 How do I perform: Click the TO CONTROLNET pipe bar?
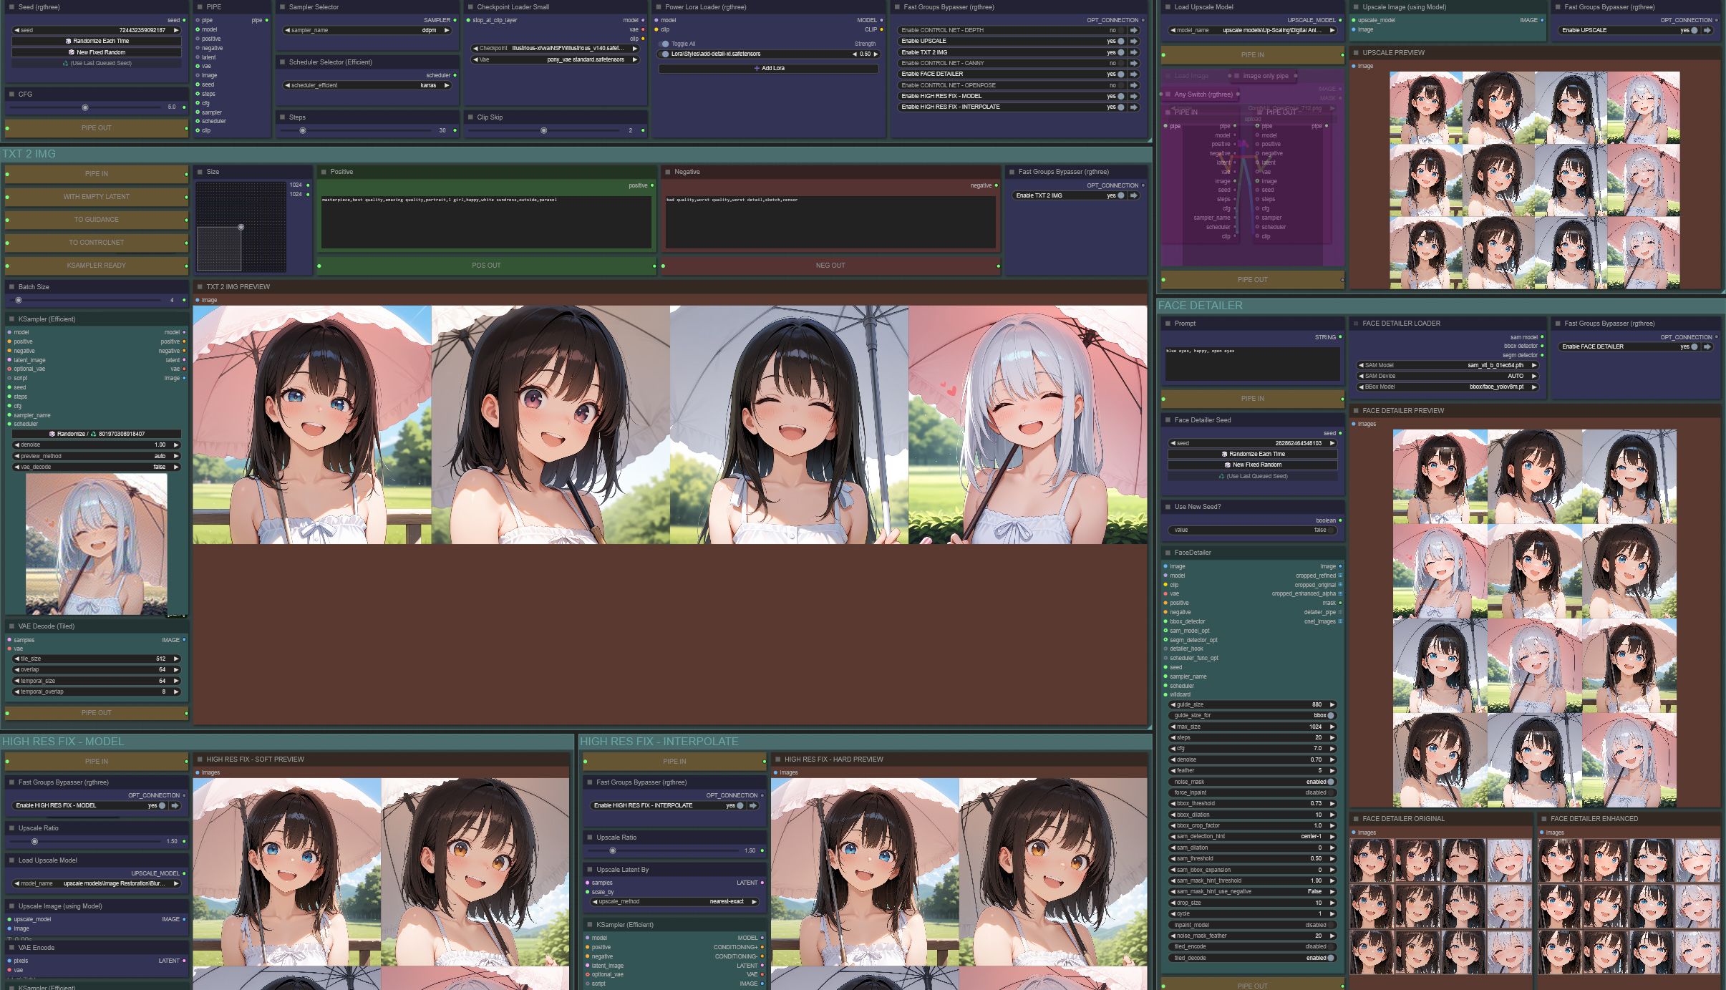[97, 243]
